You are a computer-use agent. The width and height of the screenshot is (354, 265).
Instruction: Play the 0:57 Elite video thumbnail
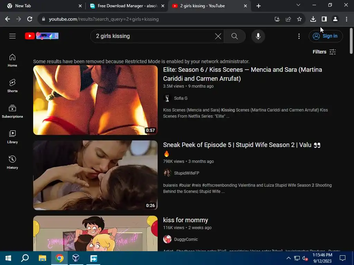pyautogui.click(x=95, y=100)
